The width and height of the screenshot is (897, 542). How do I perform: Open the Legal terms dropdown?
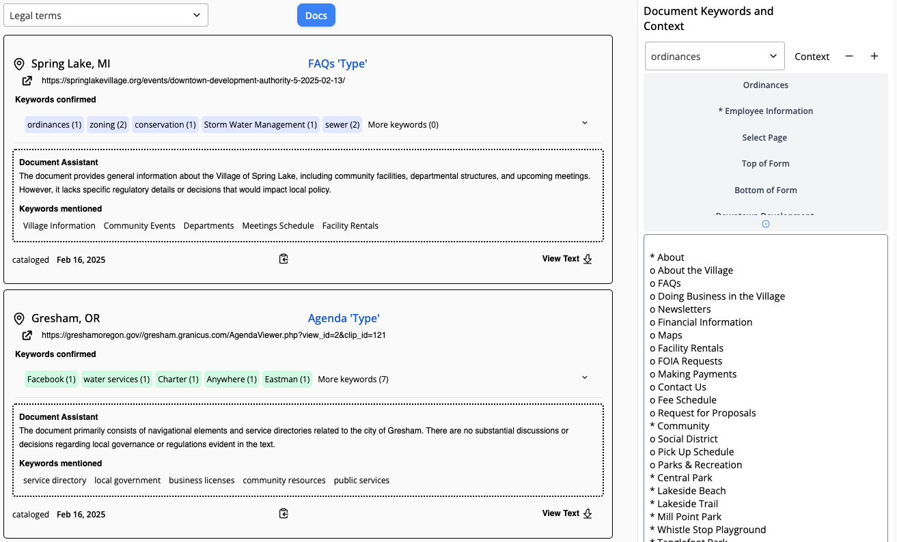point(106,15)
